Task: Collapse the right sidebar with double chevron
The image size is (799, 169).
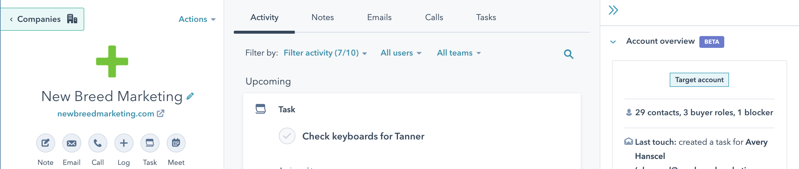Action: (x=613, y=10)
